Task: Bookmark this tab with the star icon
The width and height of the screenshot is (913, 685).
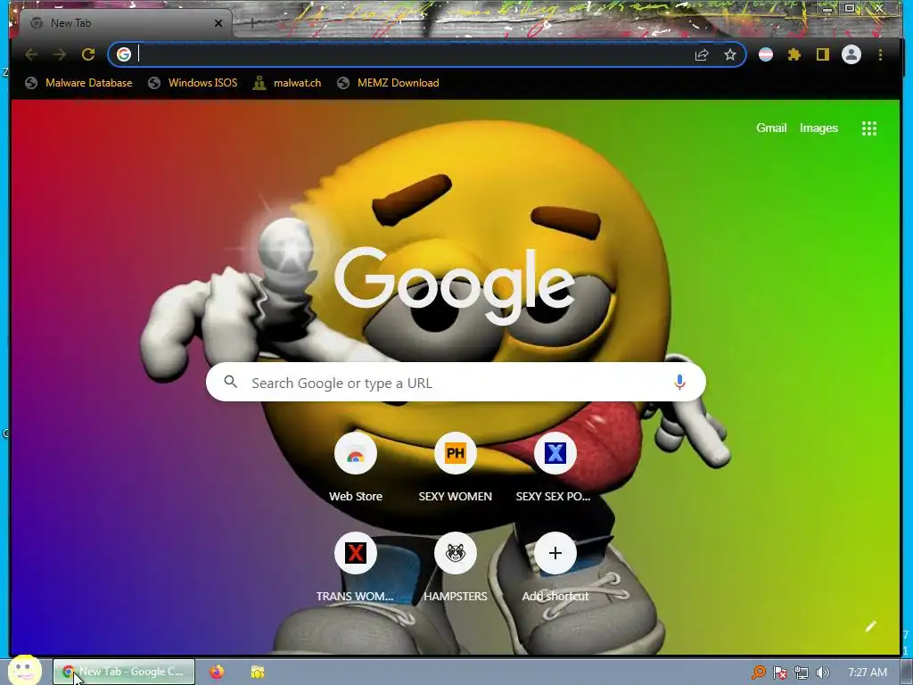Action: [x=730, y=54]
